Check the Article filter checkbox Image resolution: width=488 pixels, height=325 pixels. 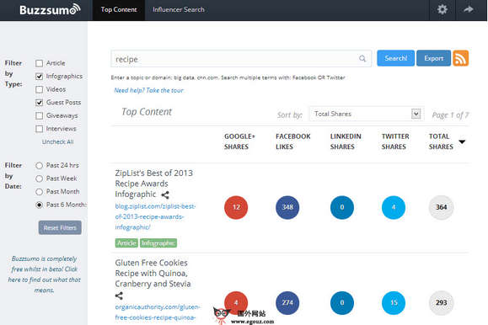tap(40, 63)
